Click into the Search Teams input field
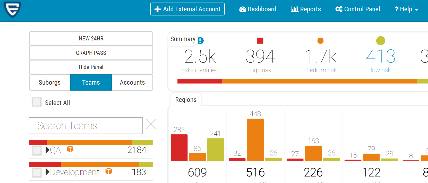This screenshot has width=428, height=183. [86, 126]
